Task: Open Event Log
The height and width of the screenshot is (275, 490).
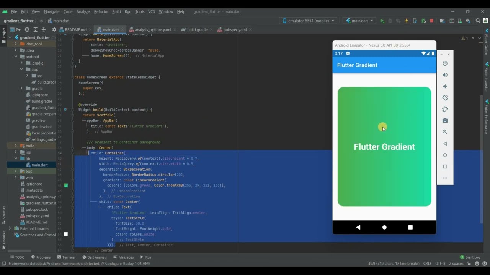Action: 470,257
